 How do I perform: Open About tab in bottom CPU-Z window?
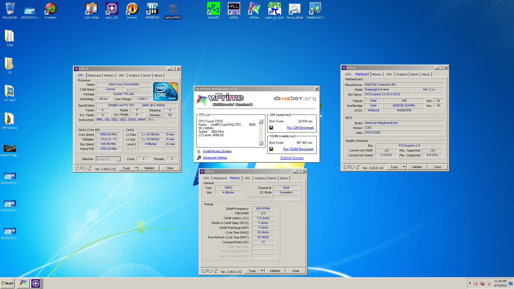point(284,178)
